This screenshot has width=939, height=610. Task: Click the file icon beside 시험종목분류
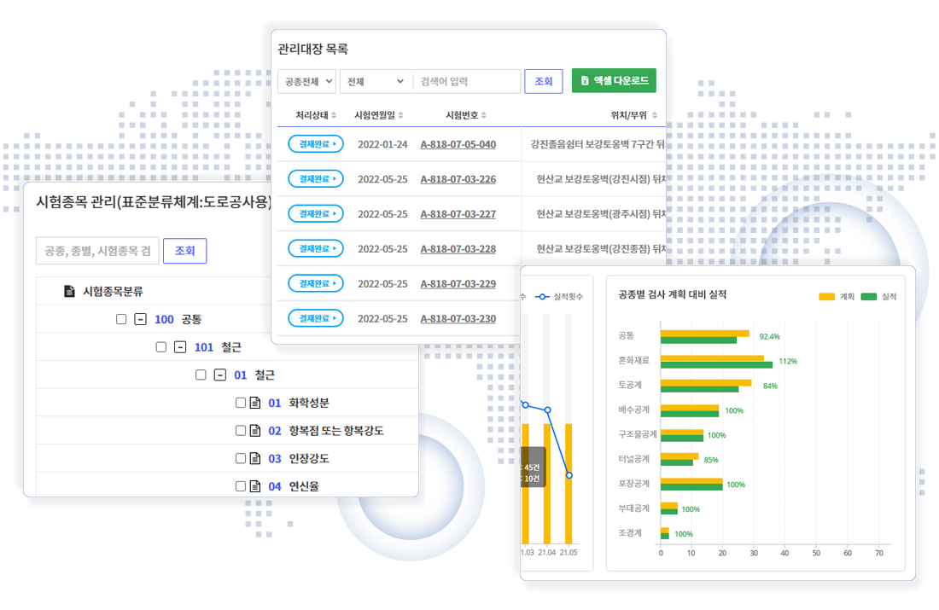point(70,292)
